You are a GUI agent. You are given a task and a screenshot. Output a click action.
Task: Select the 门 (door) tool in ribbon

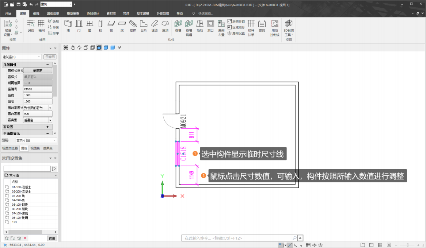tap(79, 26)
